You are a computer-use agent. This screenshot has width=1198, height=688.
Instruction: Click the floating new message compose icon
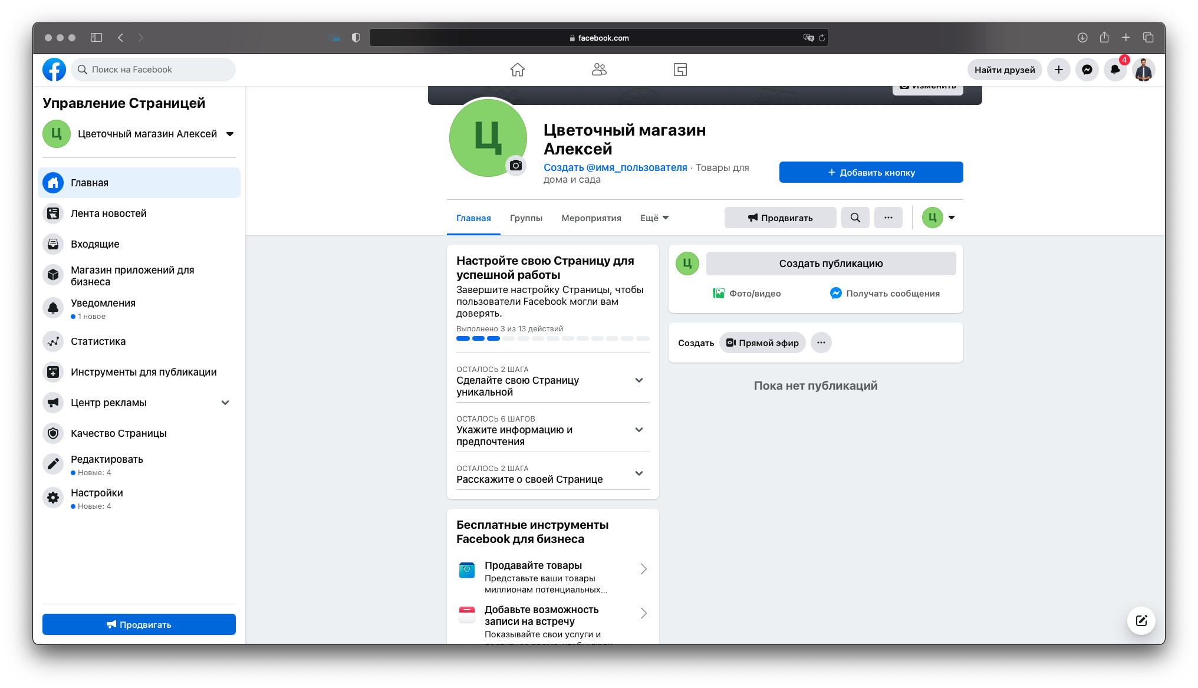tap(1141, 620)
